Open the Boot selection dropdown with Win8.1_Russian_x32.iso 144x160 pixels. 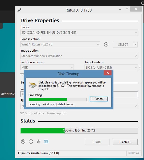pos(60,44)
